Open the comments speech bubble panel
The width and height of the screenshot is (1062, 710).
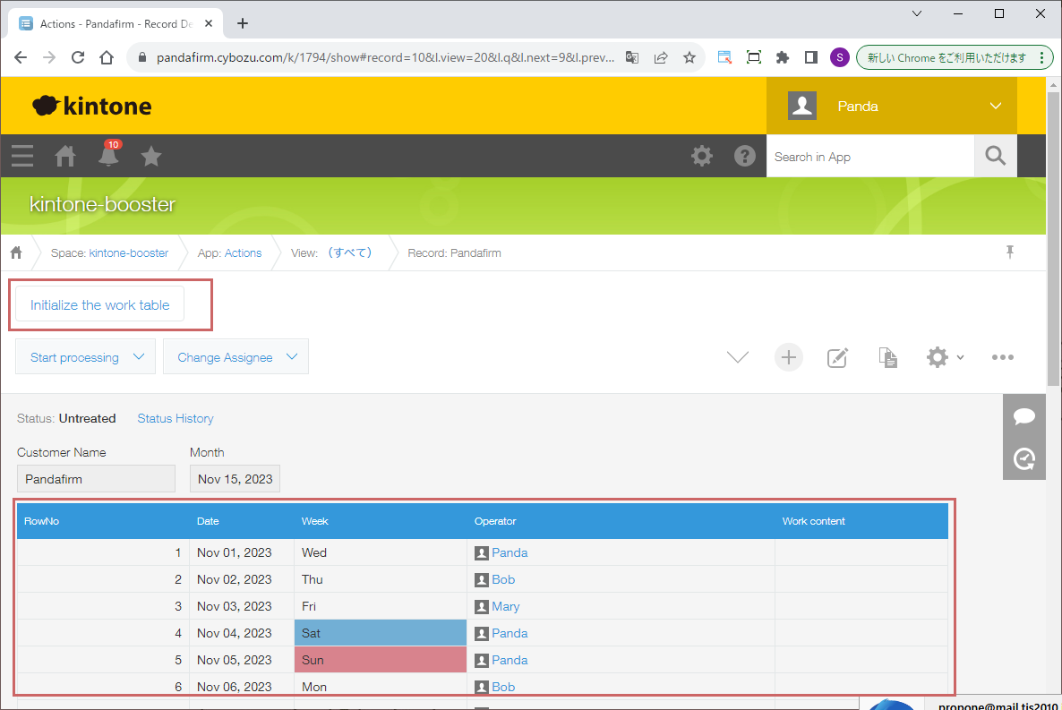[x=1023, y=416]
